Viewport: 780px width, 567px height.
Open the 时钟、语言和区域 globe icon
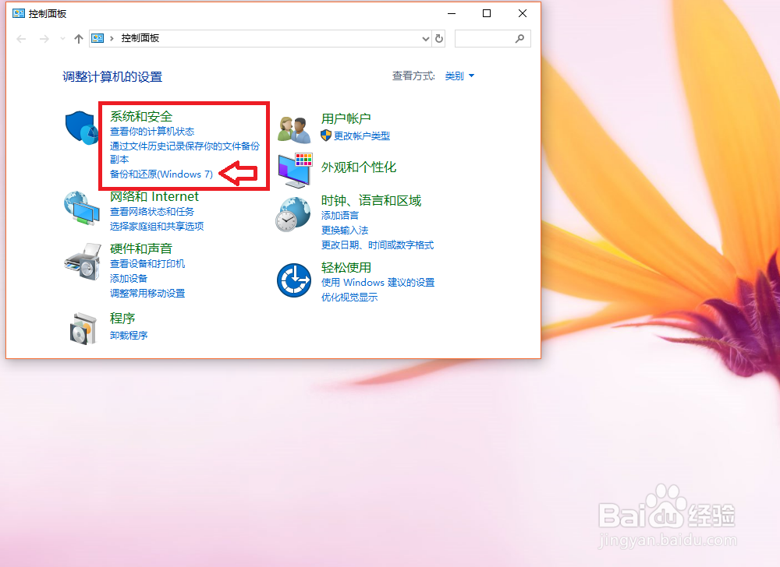[x=293, y=213]
